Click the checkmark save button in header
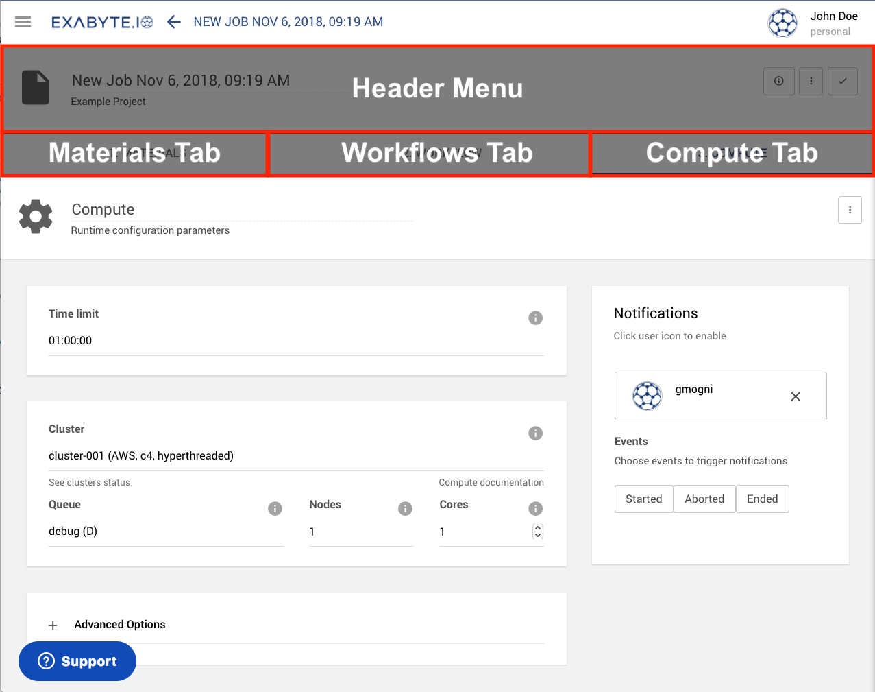The image size is (875, 692). point(842,81)
